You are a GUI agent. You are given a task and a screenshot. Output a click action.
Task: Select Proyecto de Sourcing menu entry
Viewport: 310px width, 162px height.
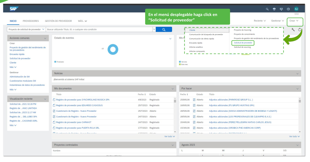click(242, 30)
